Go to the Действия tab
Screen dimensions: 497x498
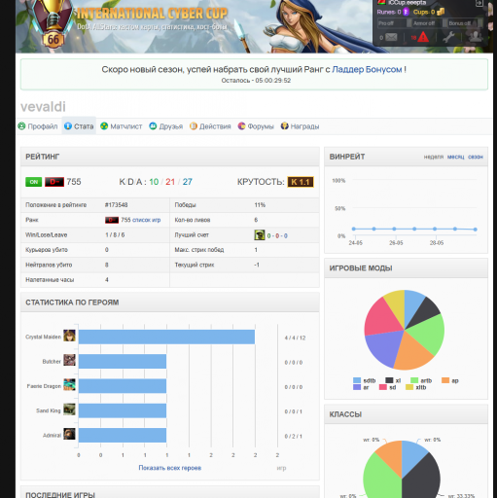coord(210,126)
